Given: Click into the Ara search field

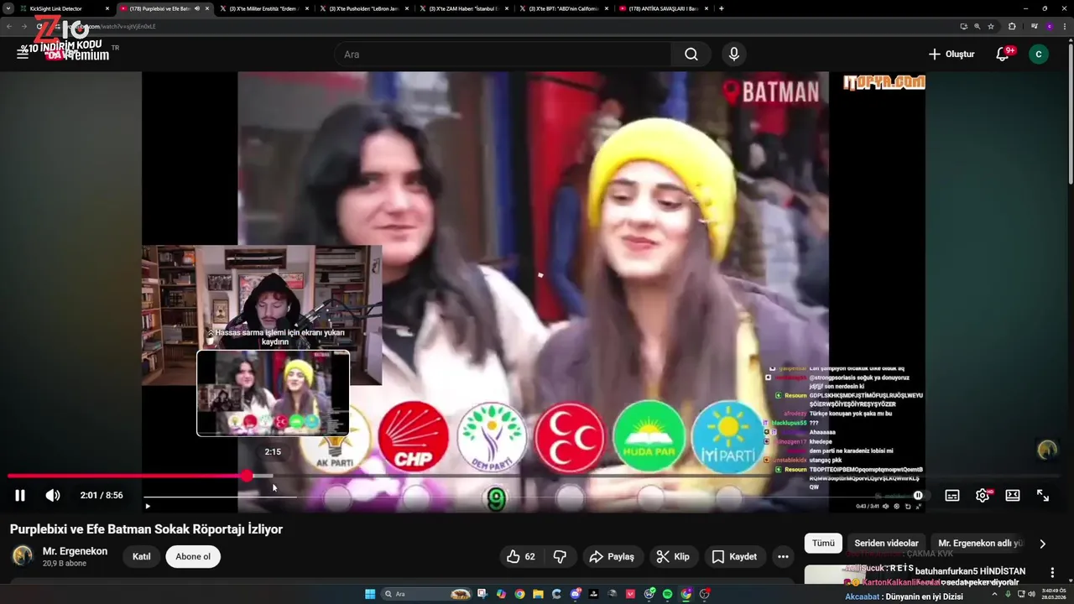Looking at the screenshot, I should point(502,55).
